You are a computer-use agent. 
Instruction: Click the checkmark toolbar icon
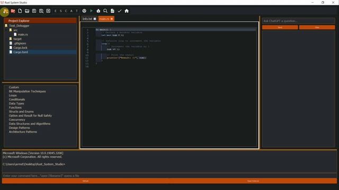click(120, 11)
